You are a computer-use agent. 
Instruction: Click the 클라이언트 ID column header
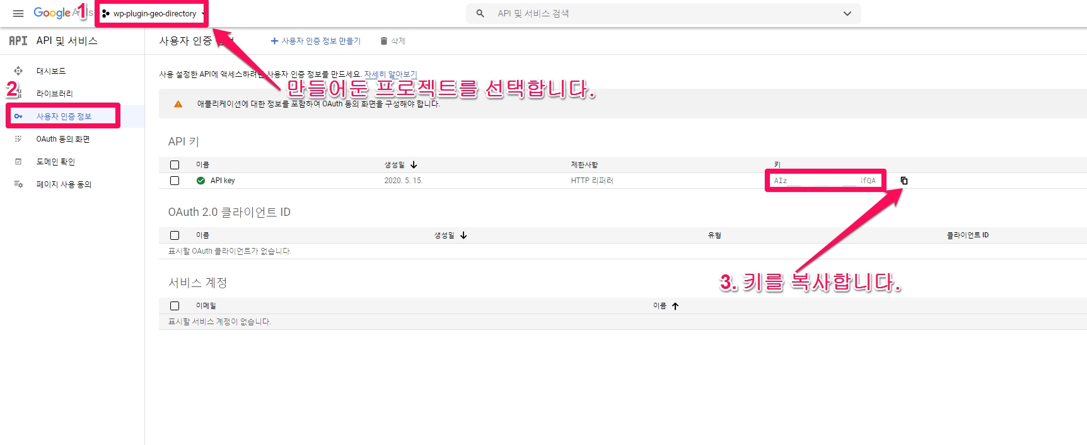coord(968,235)
